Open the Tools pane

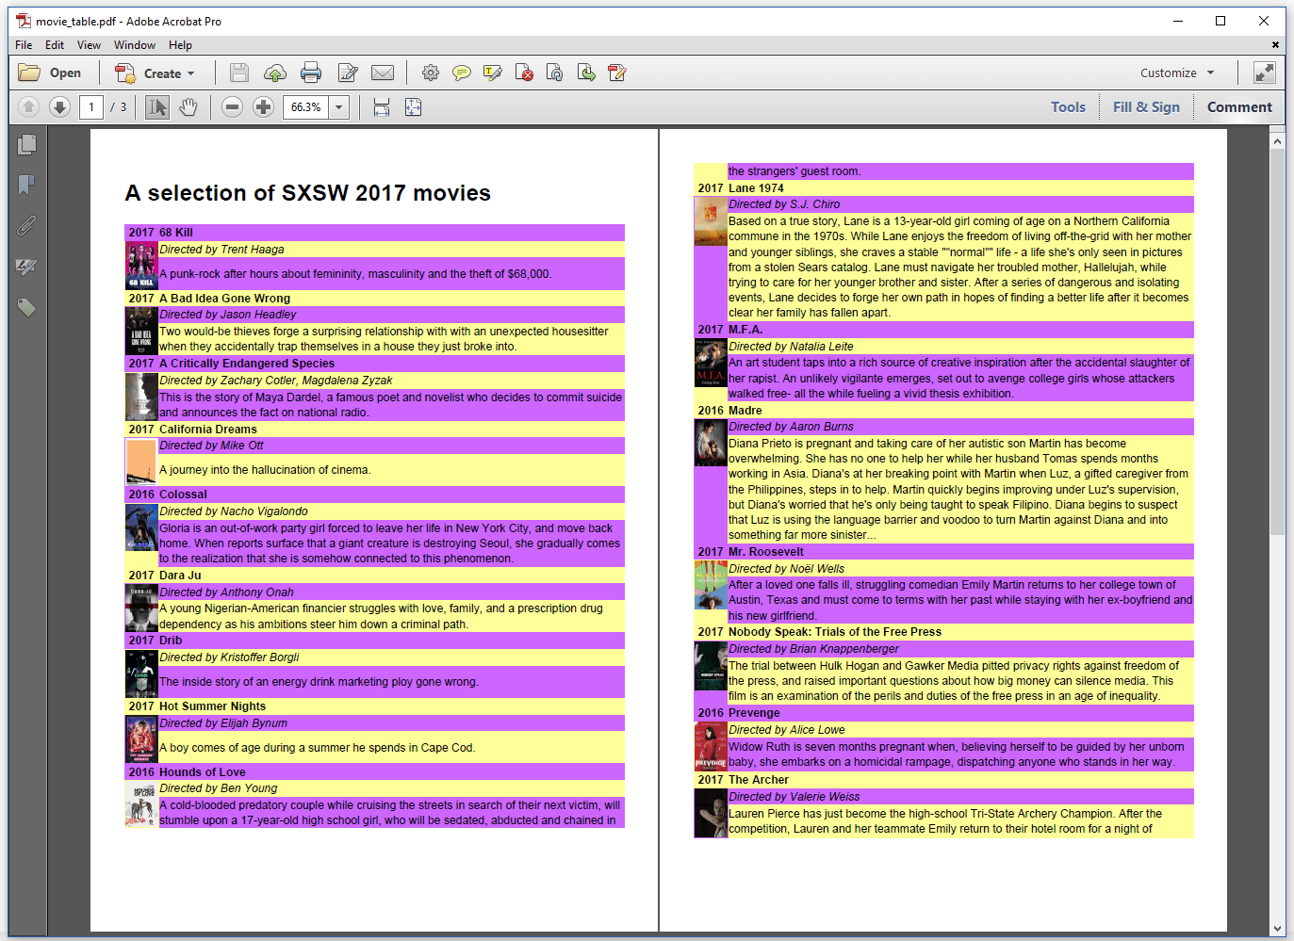(x=1068, y=106)
